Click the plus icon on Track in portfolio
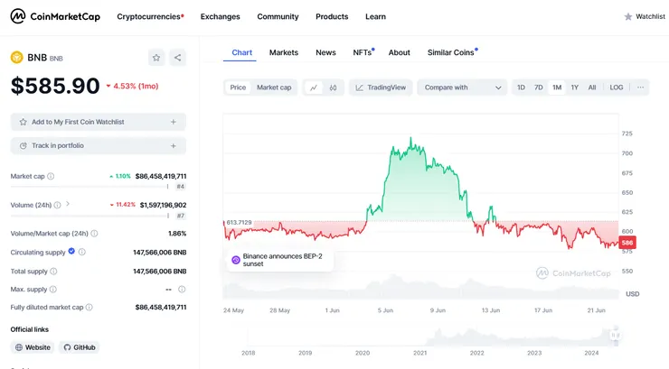Screen dimensions: 669x369 tap(174, 145)
